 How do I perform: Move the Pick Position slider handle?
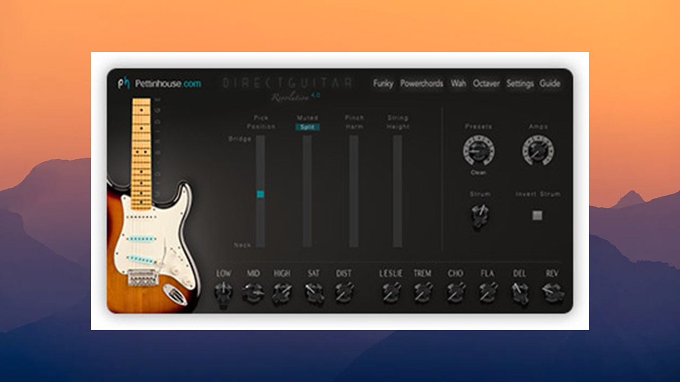click(x=260, y=195)
